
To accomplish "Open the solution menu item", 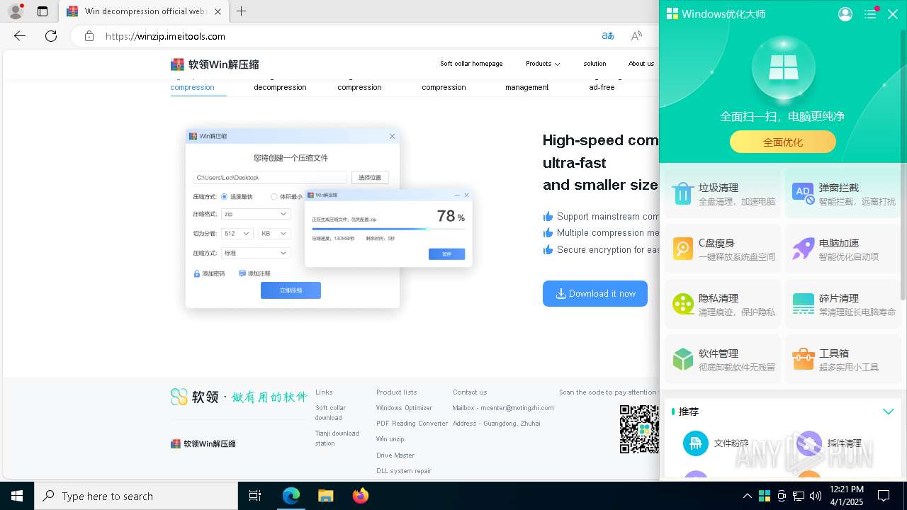I will [595, 64].
